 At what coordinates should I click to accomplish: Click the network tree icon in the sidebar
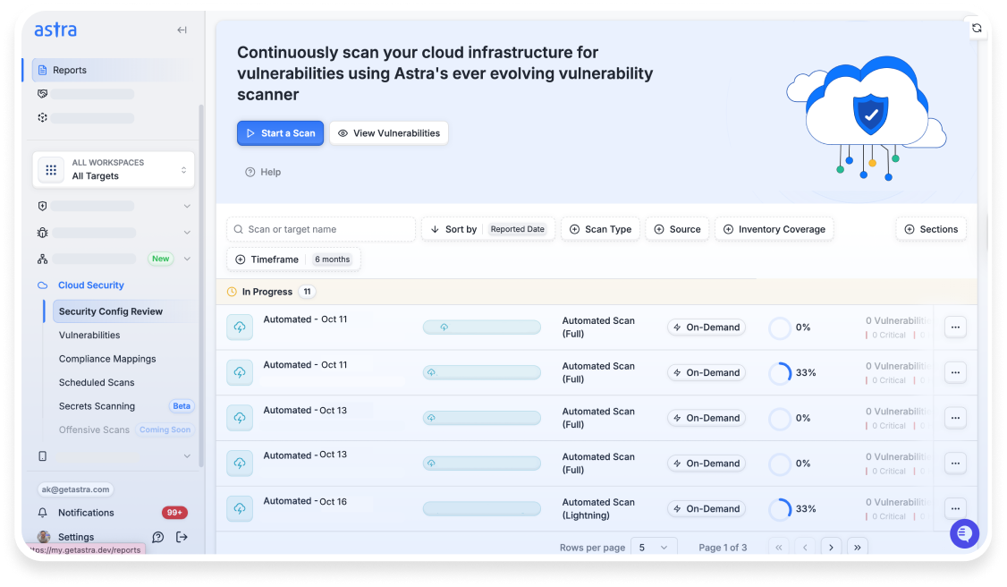(x=42, y=259)
